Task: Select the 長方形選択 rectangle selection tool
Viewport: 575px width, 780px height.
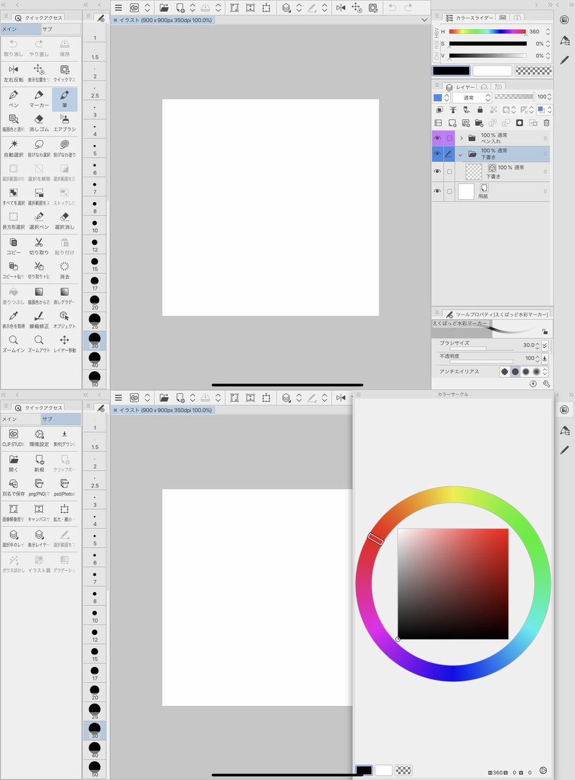Action: pos(14,220)
